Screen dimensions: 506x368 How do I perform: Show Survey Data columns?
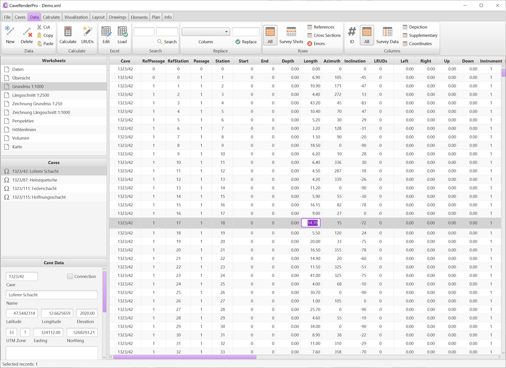387,35
